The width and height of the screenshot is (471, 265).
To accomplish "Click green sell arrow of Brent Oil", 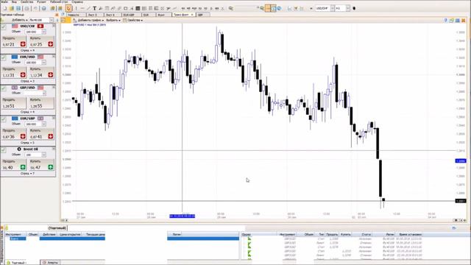I will tap(23, 167).
